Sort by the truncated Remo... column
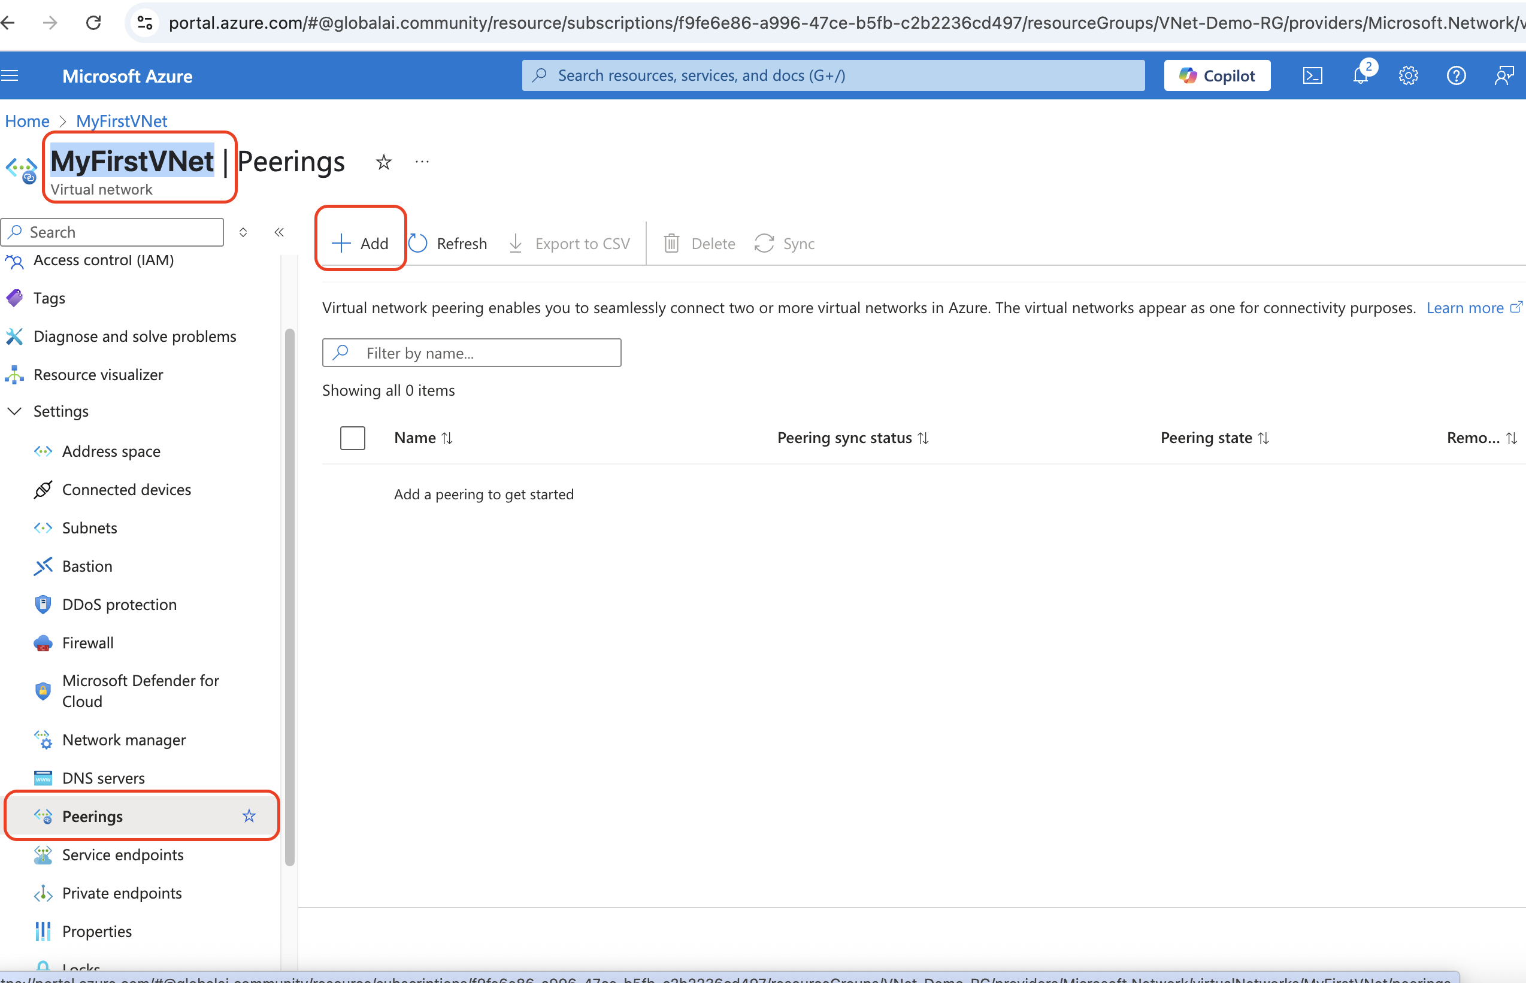The image size is (1526, 983). 1481,438
